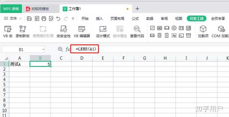
Task: Start 录制新宏 macro recording
Action: 23,32
